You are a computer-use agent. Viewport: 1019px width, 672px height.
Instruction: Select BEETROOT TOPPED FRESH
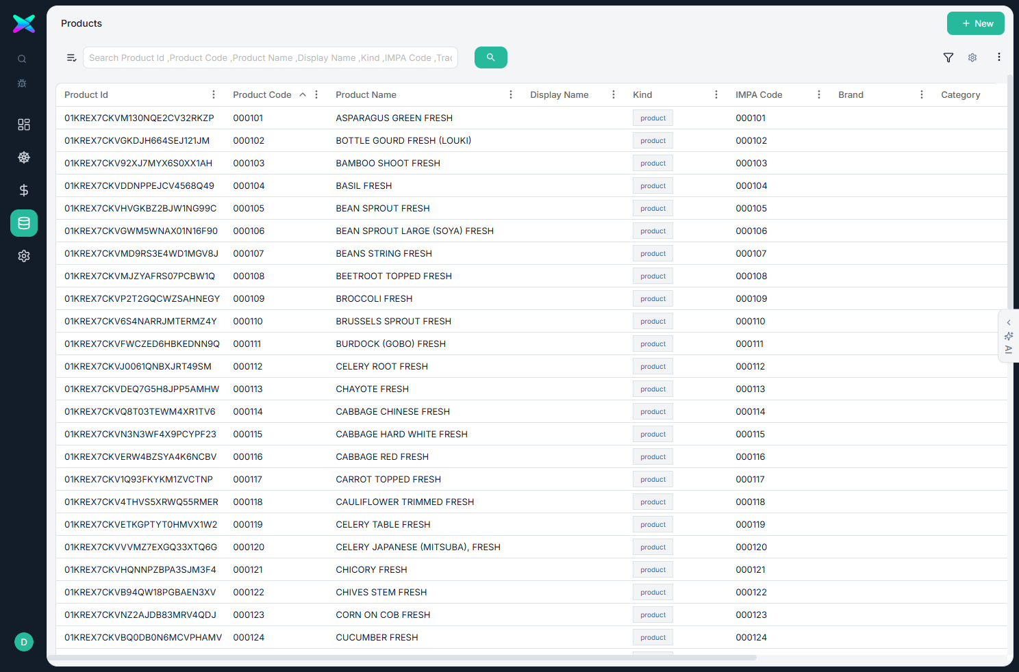coord(394,276)
